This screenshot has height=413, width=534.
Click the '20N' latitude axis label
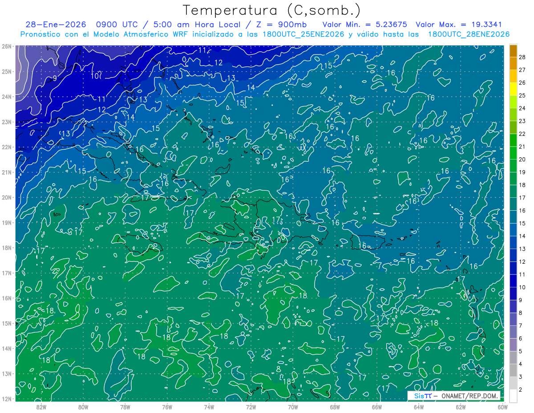[x=6, y=197]
